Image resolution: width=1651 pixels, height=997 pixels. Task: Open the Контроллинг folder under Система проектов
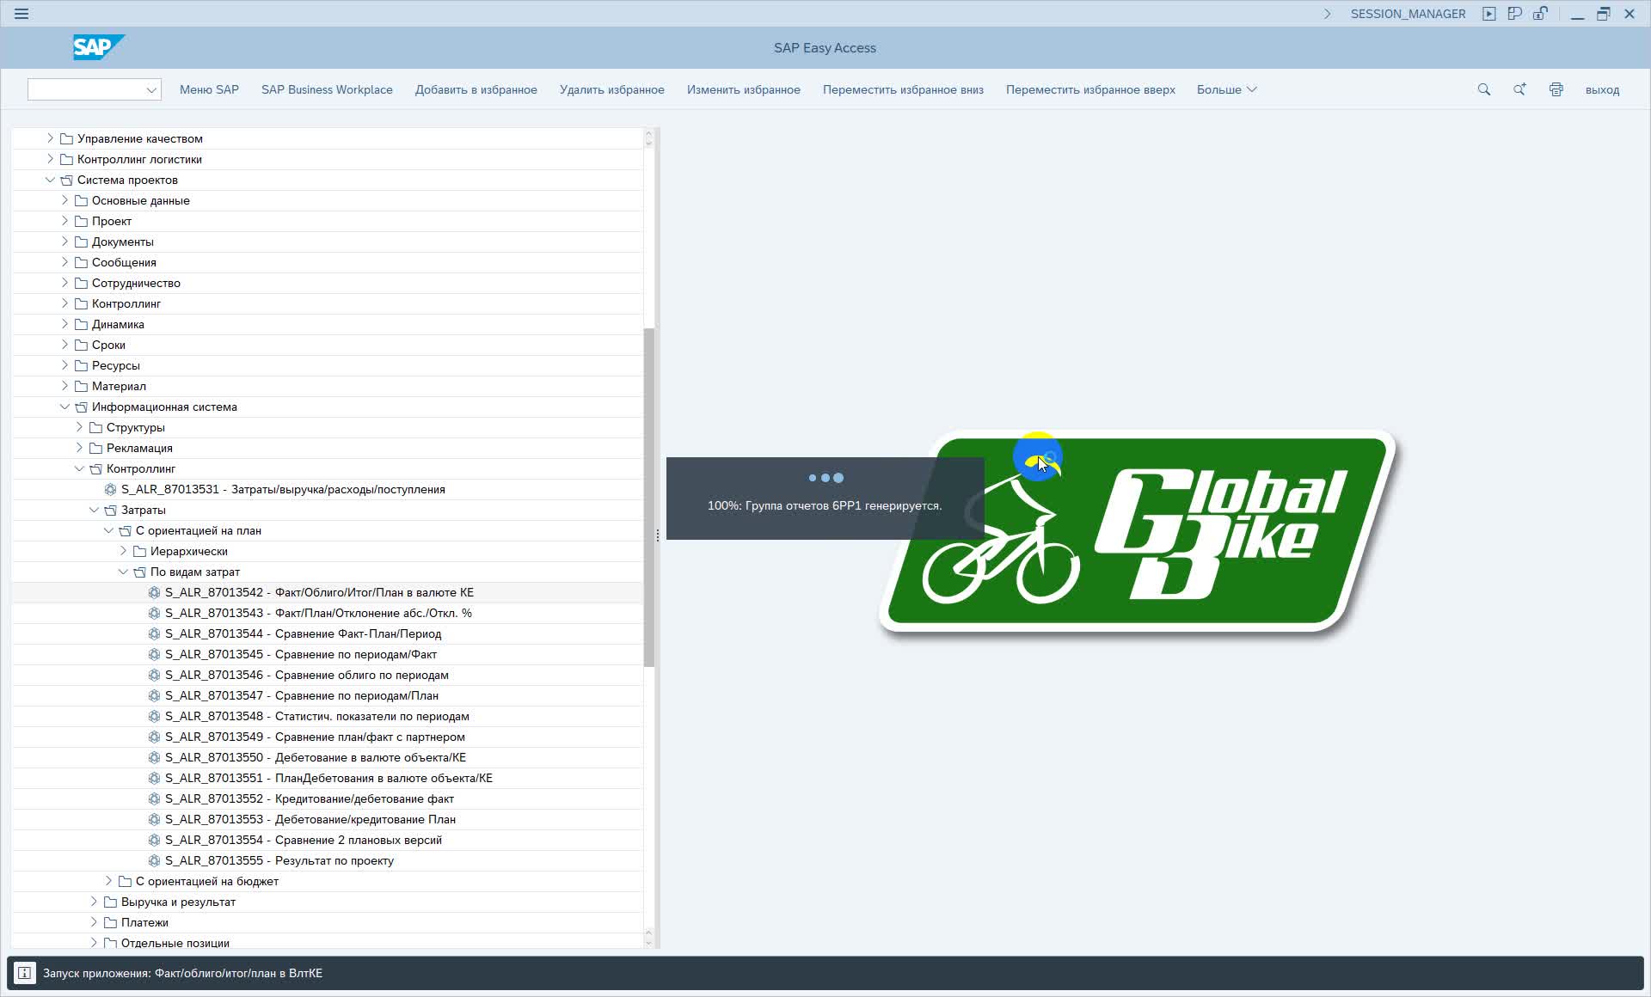pyautogui.click(x=126, y=303)
